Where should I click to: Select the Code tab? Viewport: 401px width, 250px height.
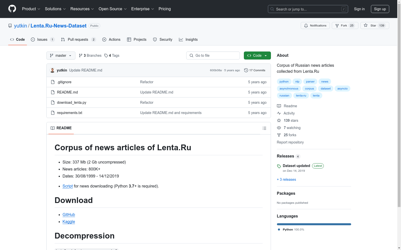point(18,39)
